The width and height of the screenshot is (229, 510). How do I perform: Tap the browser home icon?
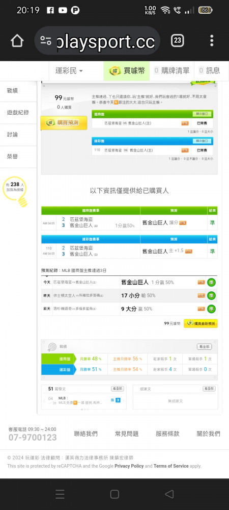click(17, 41)
